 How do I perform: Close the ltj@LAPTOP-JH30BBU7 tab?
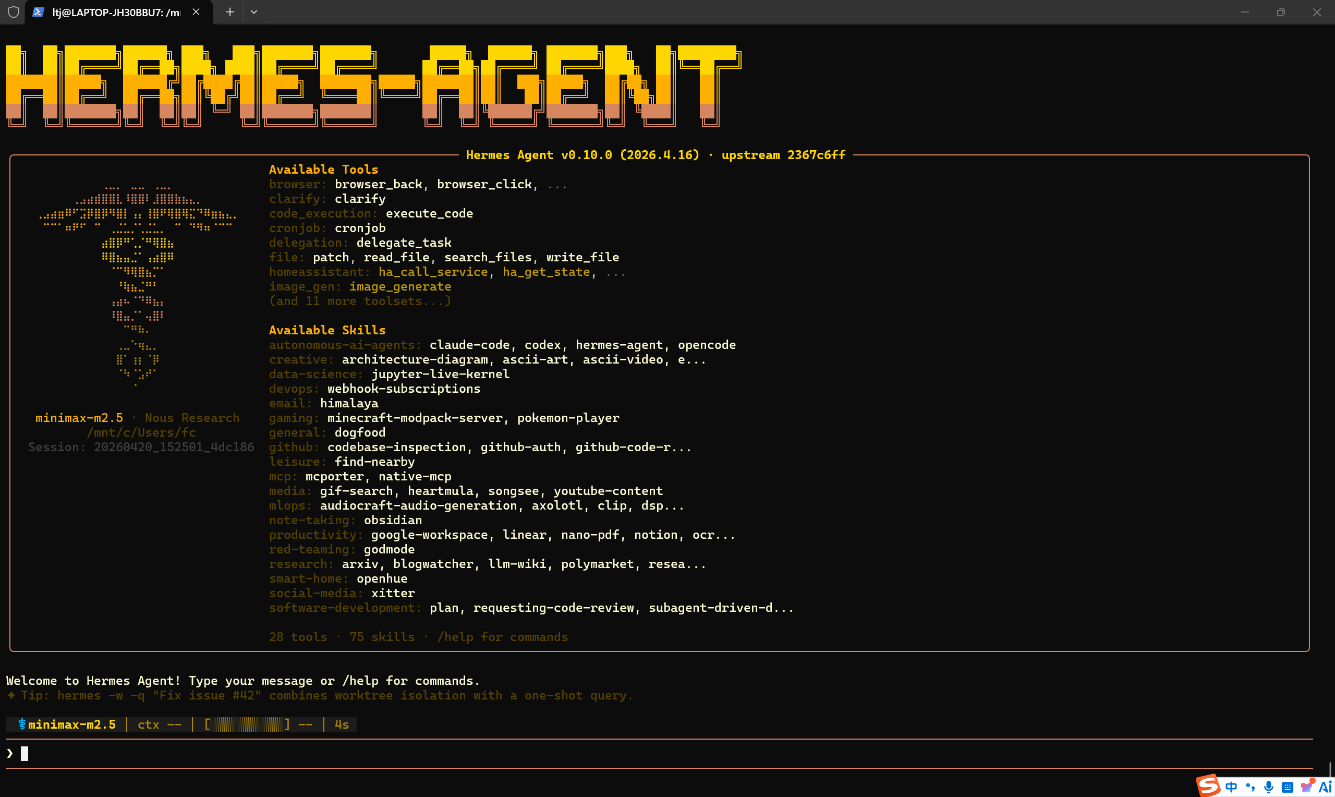point(196,12)
